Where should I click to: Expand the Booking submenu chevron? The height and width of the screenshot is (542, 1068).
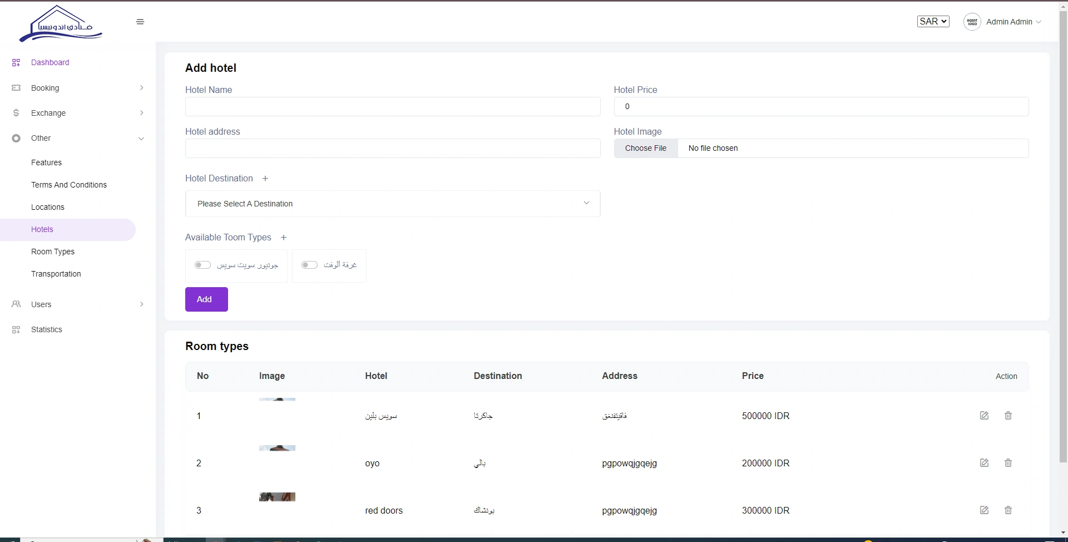[141, 88]
